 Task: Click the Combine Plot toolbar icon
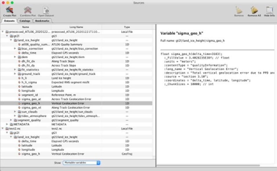[x=28, y=10]
